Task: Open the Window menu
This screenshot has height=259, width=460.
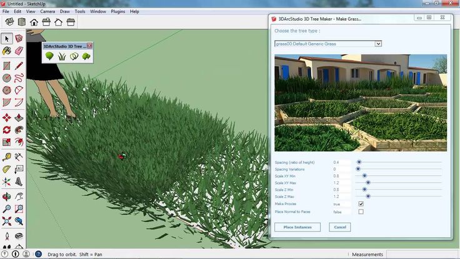Action: pos(98,11)
